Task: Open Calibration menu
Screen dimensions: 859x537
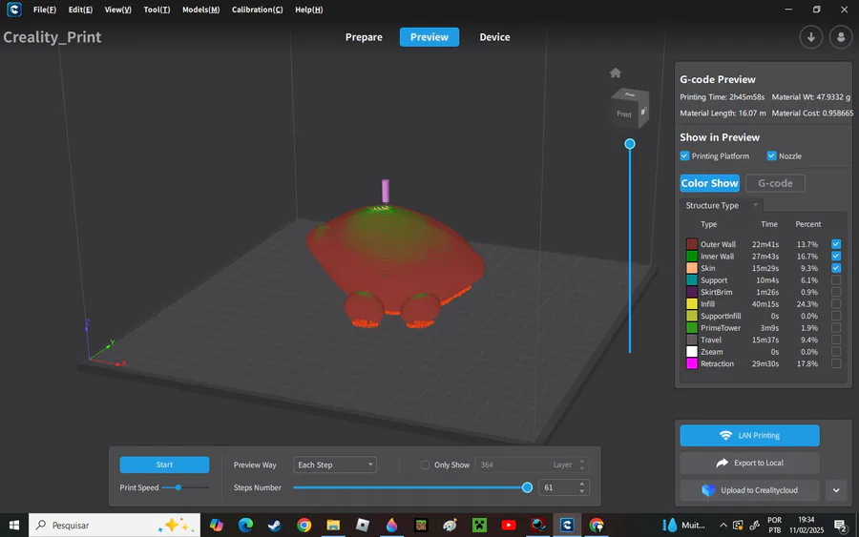Action: (257, 10)
